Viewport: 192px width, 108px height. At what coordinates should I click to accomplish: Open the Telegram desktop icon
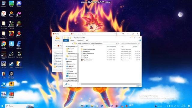[4, 85]
